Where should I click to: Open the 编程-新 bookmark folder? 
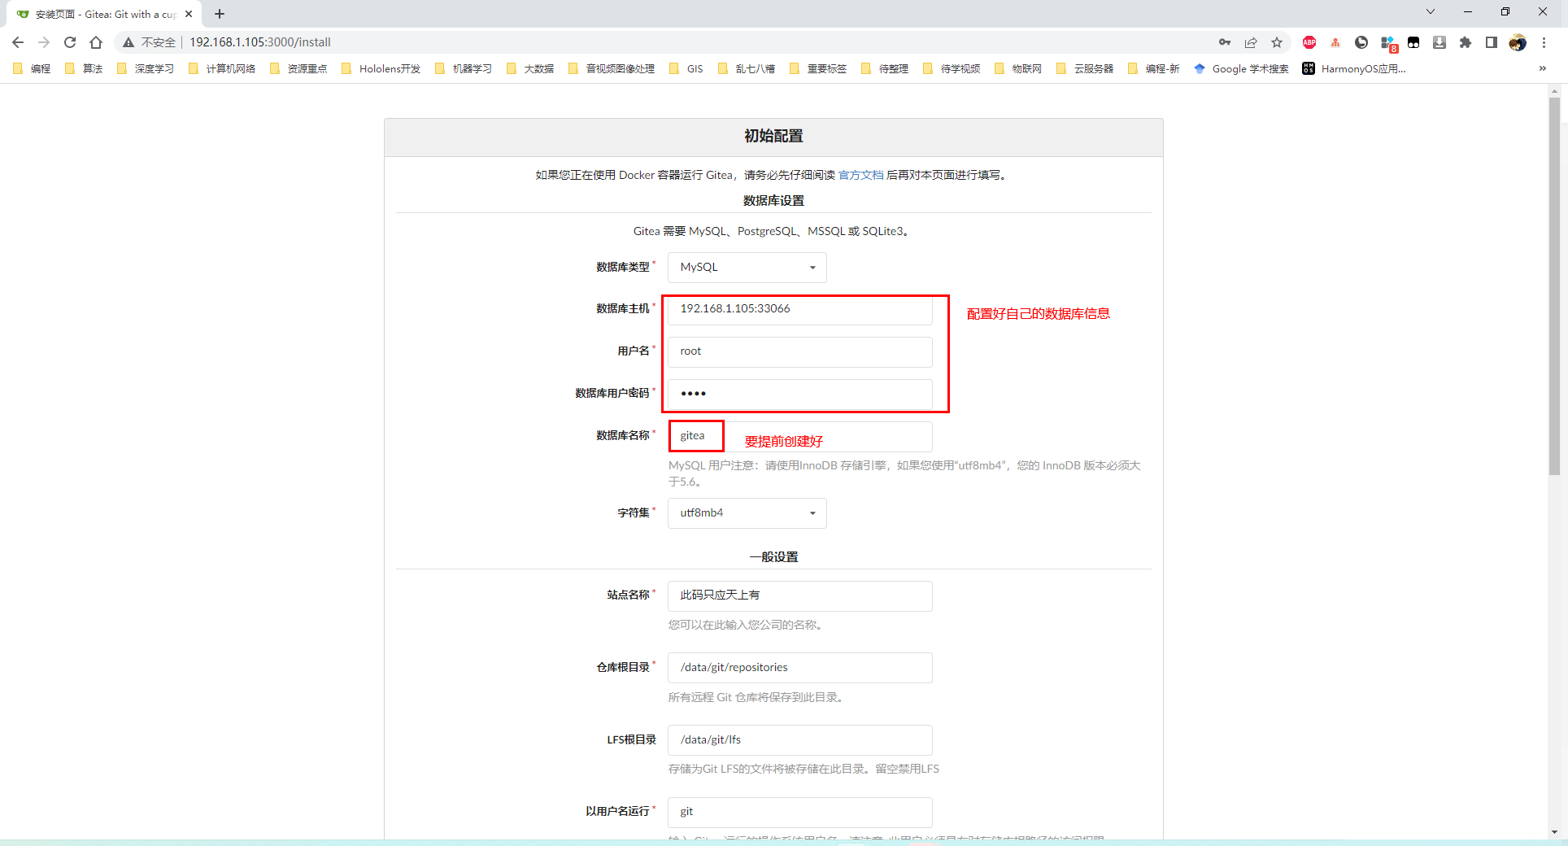coord(1155,68)
